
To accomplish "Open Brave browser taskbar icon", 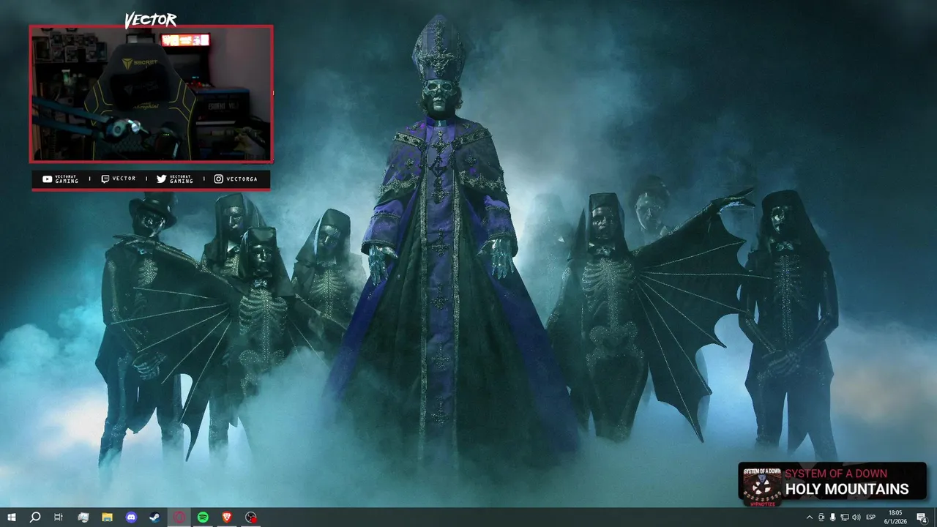I will 227,517.
